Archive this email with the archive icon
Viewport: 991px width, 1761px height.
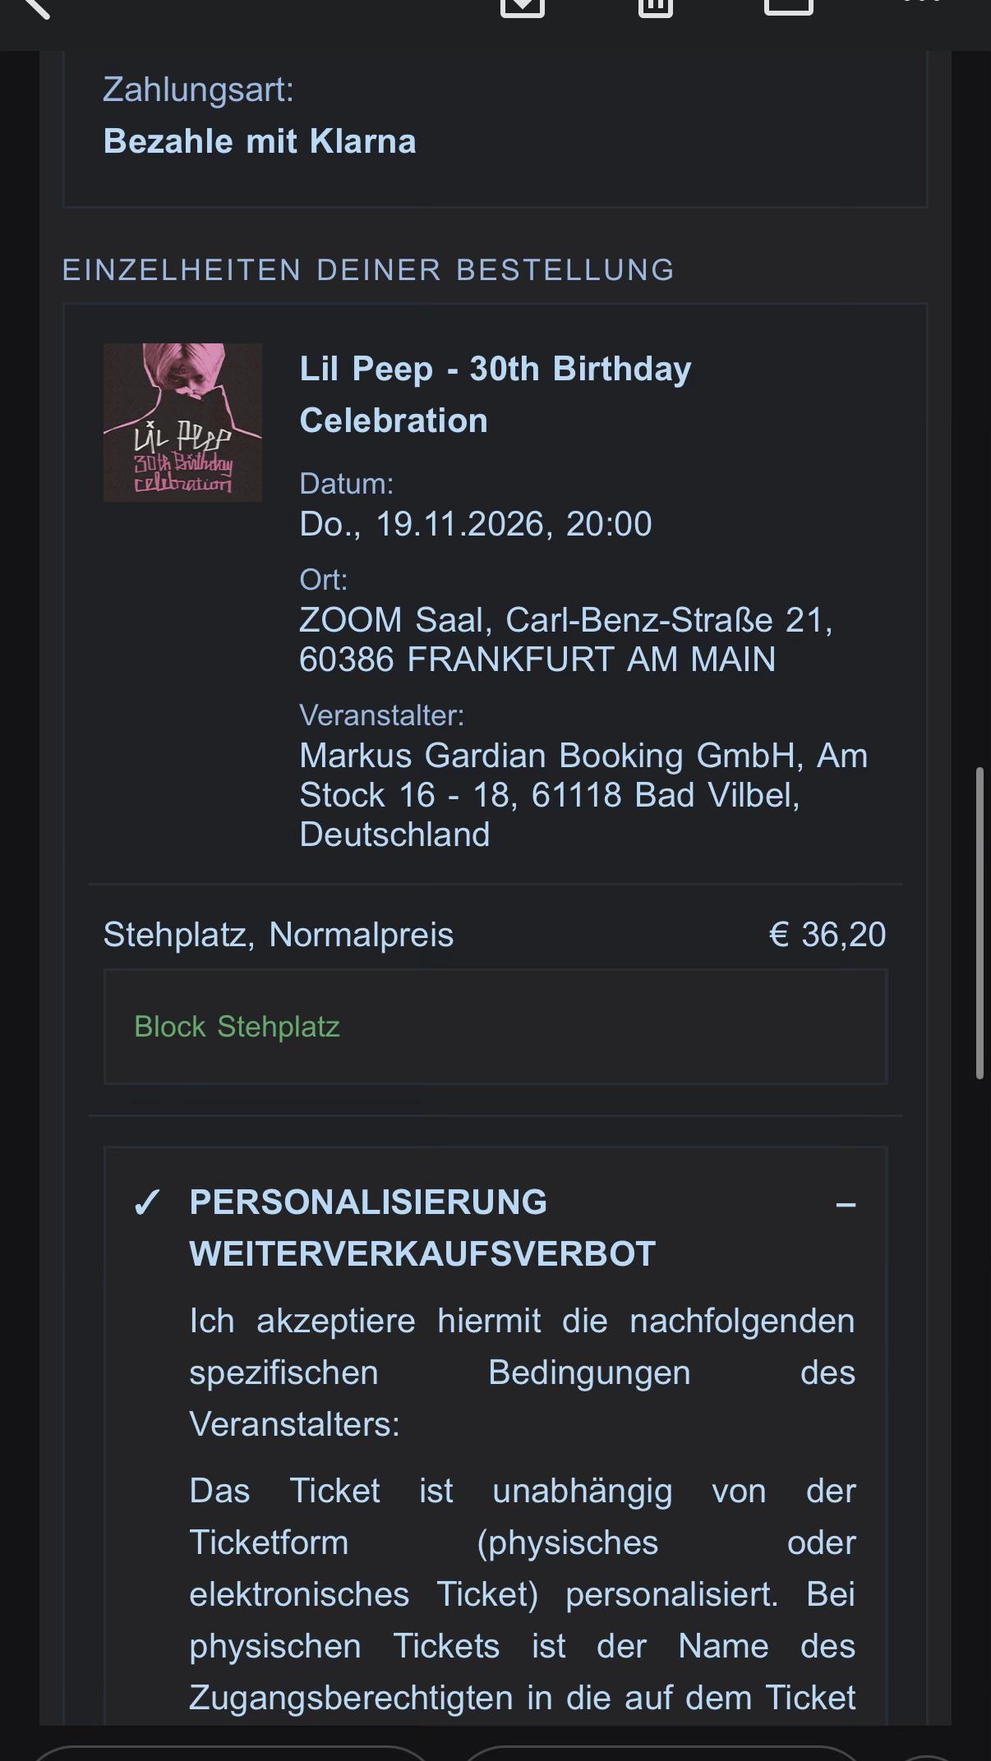[x=523, y=7]
